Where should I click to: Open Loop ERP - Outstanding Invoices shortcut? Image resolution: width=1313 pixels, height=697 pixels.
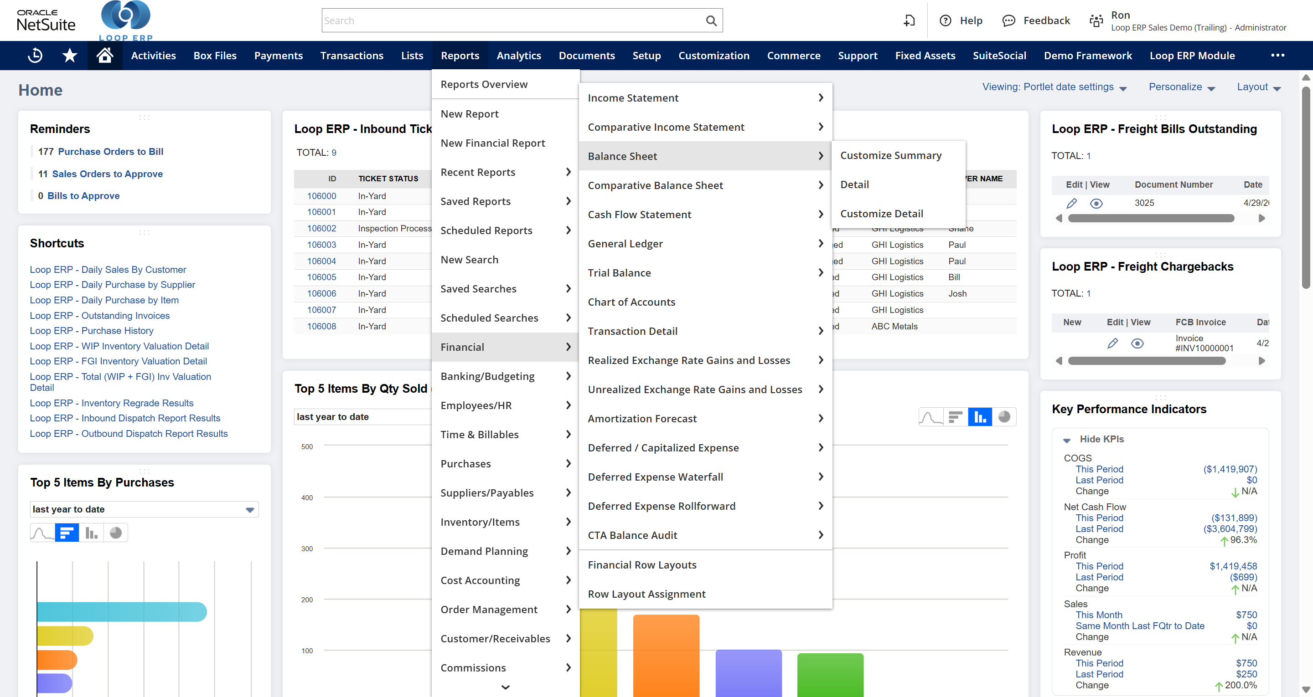(x=99, y=315)
